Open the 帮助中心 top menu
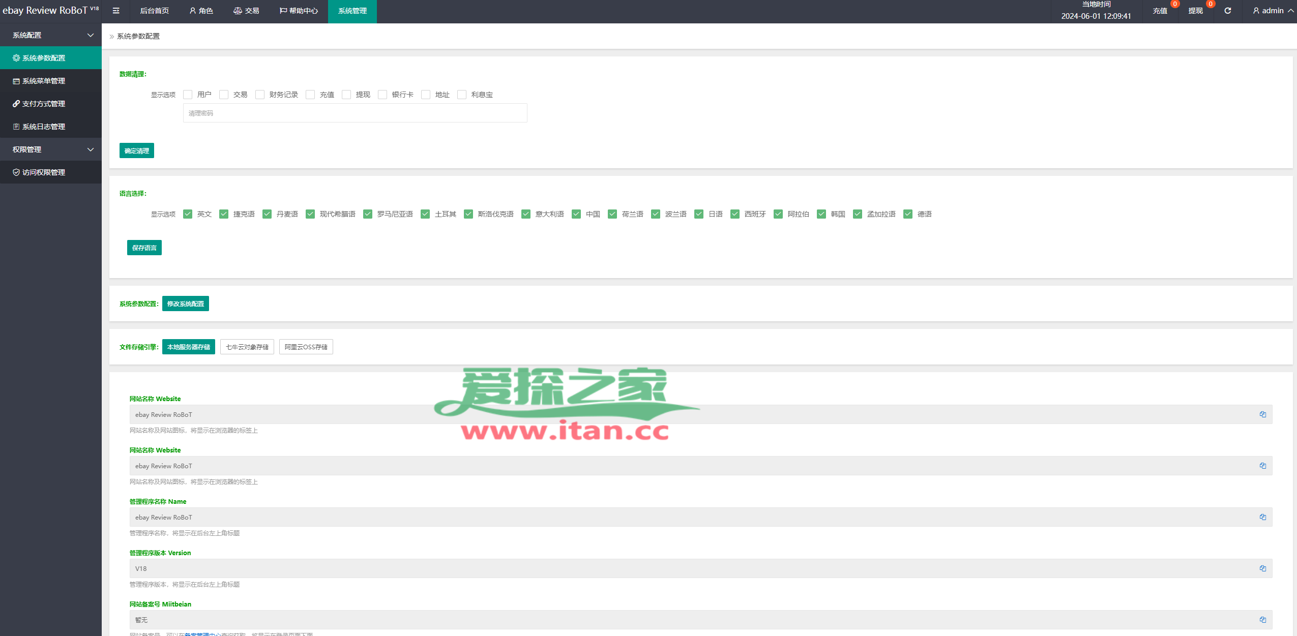 [x=299, y=11]
